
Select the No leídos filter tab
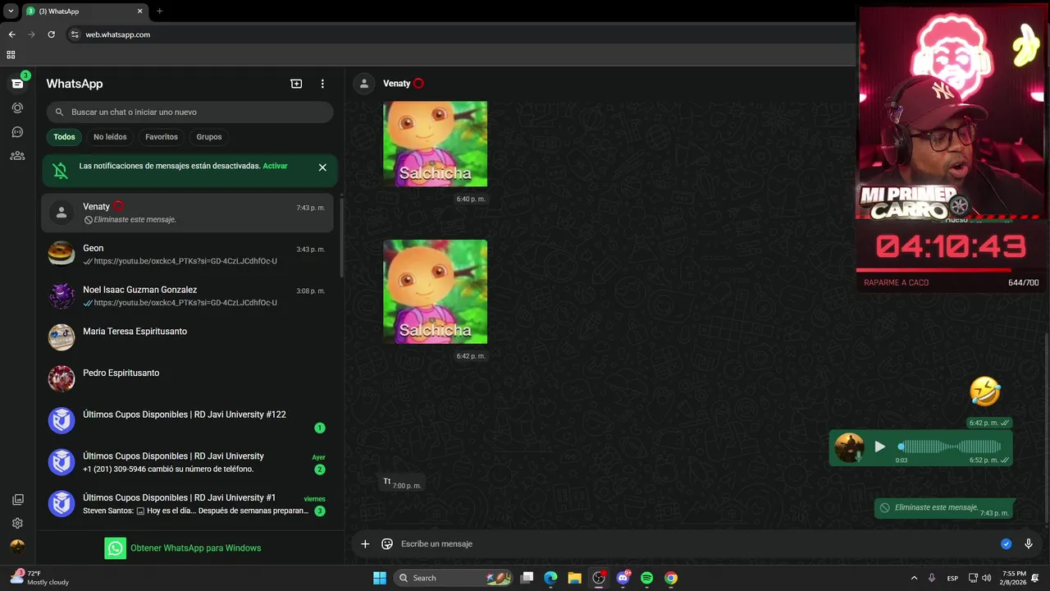click(110, 137)
